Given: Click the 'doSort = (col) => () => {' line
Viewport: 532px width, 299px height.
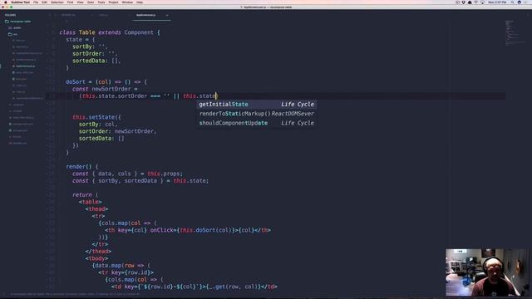Looking at the screenshot, I should (x=106, y=81).
